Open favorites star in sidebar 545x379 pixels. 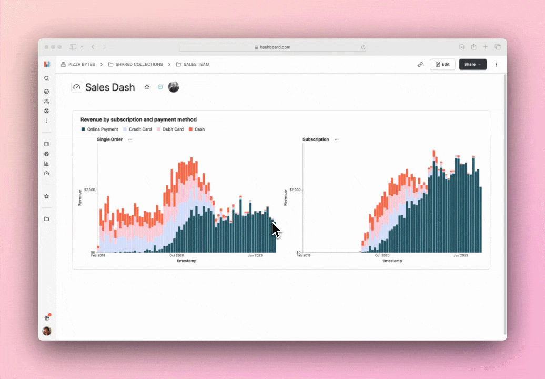47,196
